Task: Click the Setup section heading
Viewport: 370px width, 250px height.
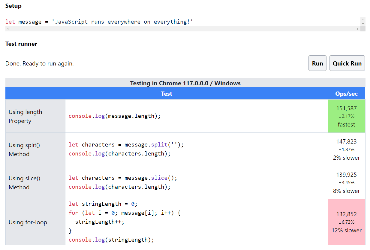Action: (13, 6)
